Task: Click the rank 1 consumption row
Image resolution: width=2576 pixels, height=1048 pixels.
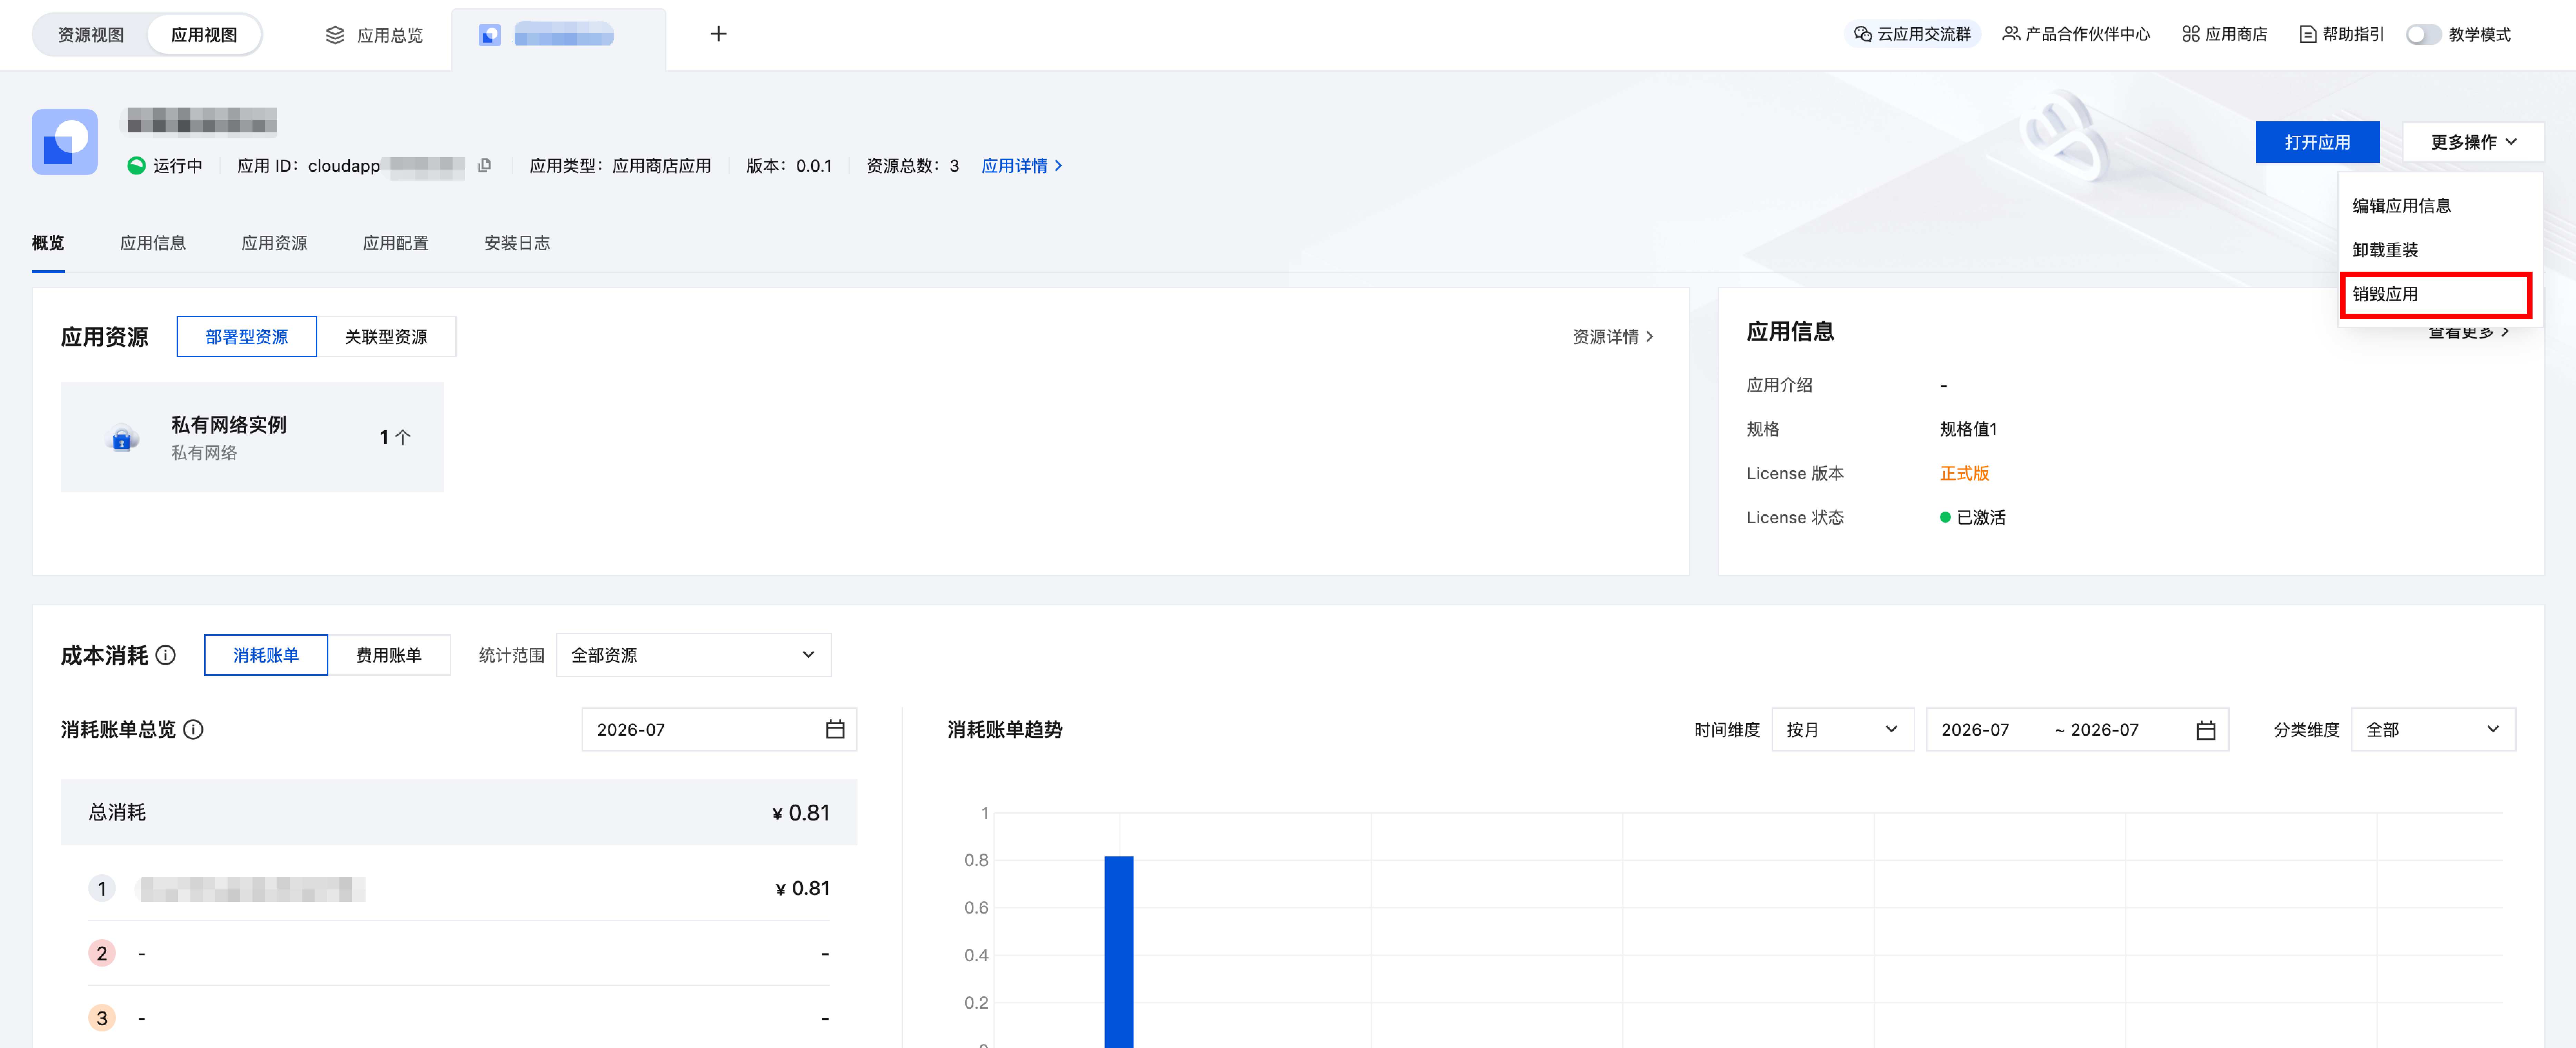Action: 459,888
